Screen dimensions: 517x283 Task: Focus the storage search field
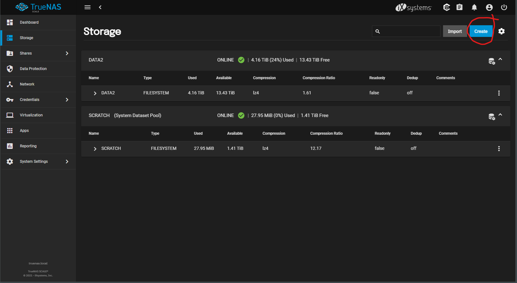pos(410,31)
